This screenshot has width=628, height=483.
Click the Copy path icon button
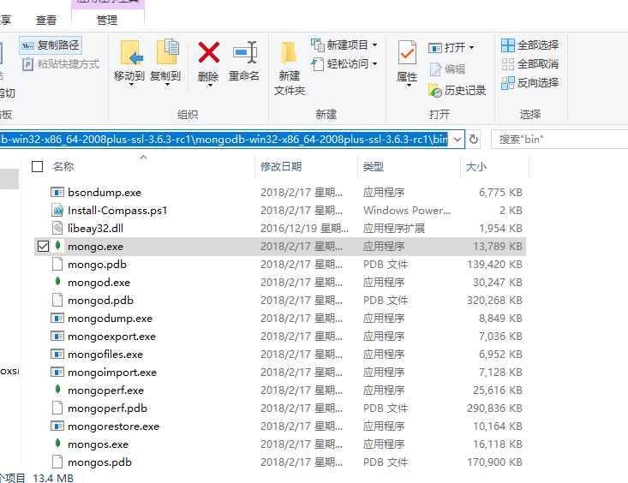point(51,45)
